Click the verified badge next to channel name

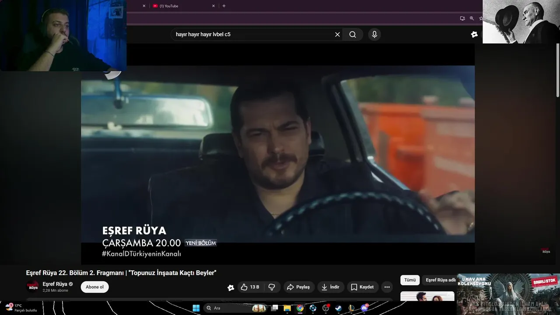(x=71, y=284)
